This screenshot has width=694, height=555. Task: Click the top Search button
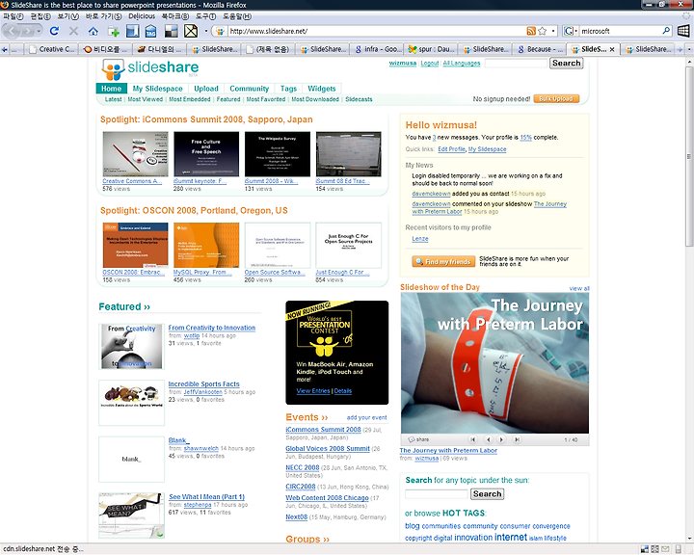pos(567,64)
